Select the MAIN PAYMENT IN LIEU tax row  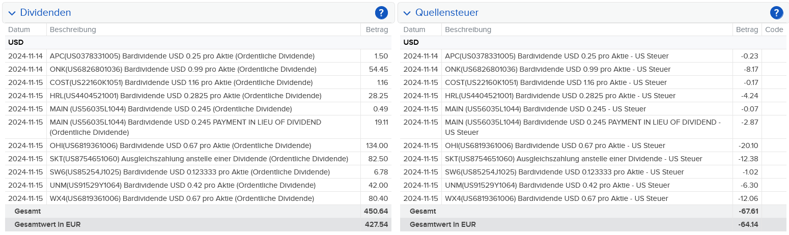(594, 127)
